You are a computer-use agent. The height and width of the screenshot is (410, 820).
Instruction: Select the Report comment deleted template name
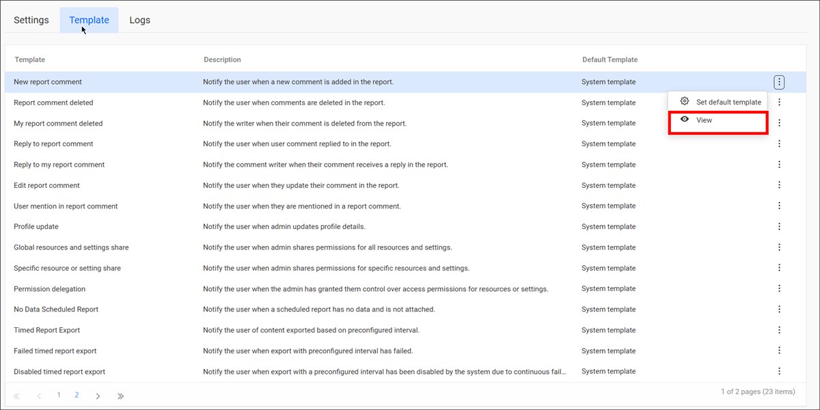point(53,102)
